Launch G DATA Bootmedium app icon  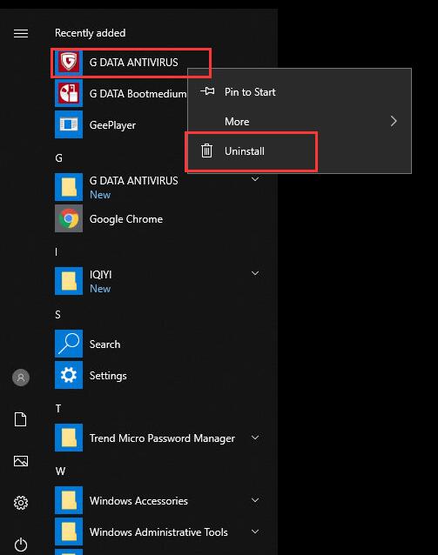[69, 93]
